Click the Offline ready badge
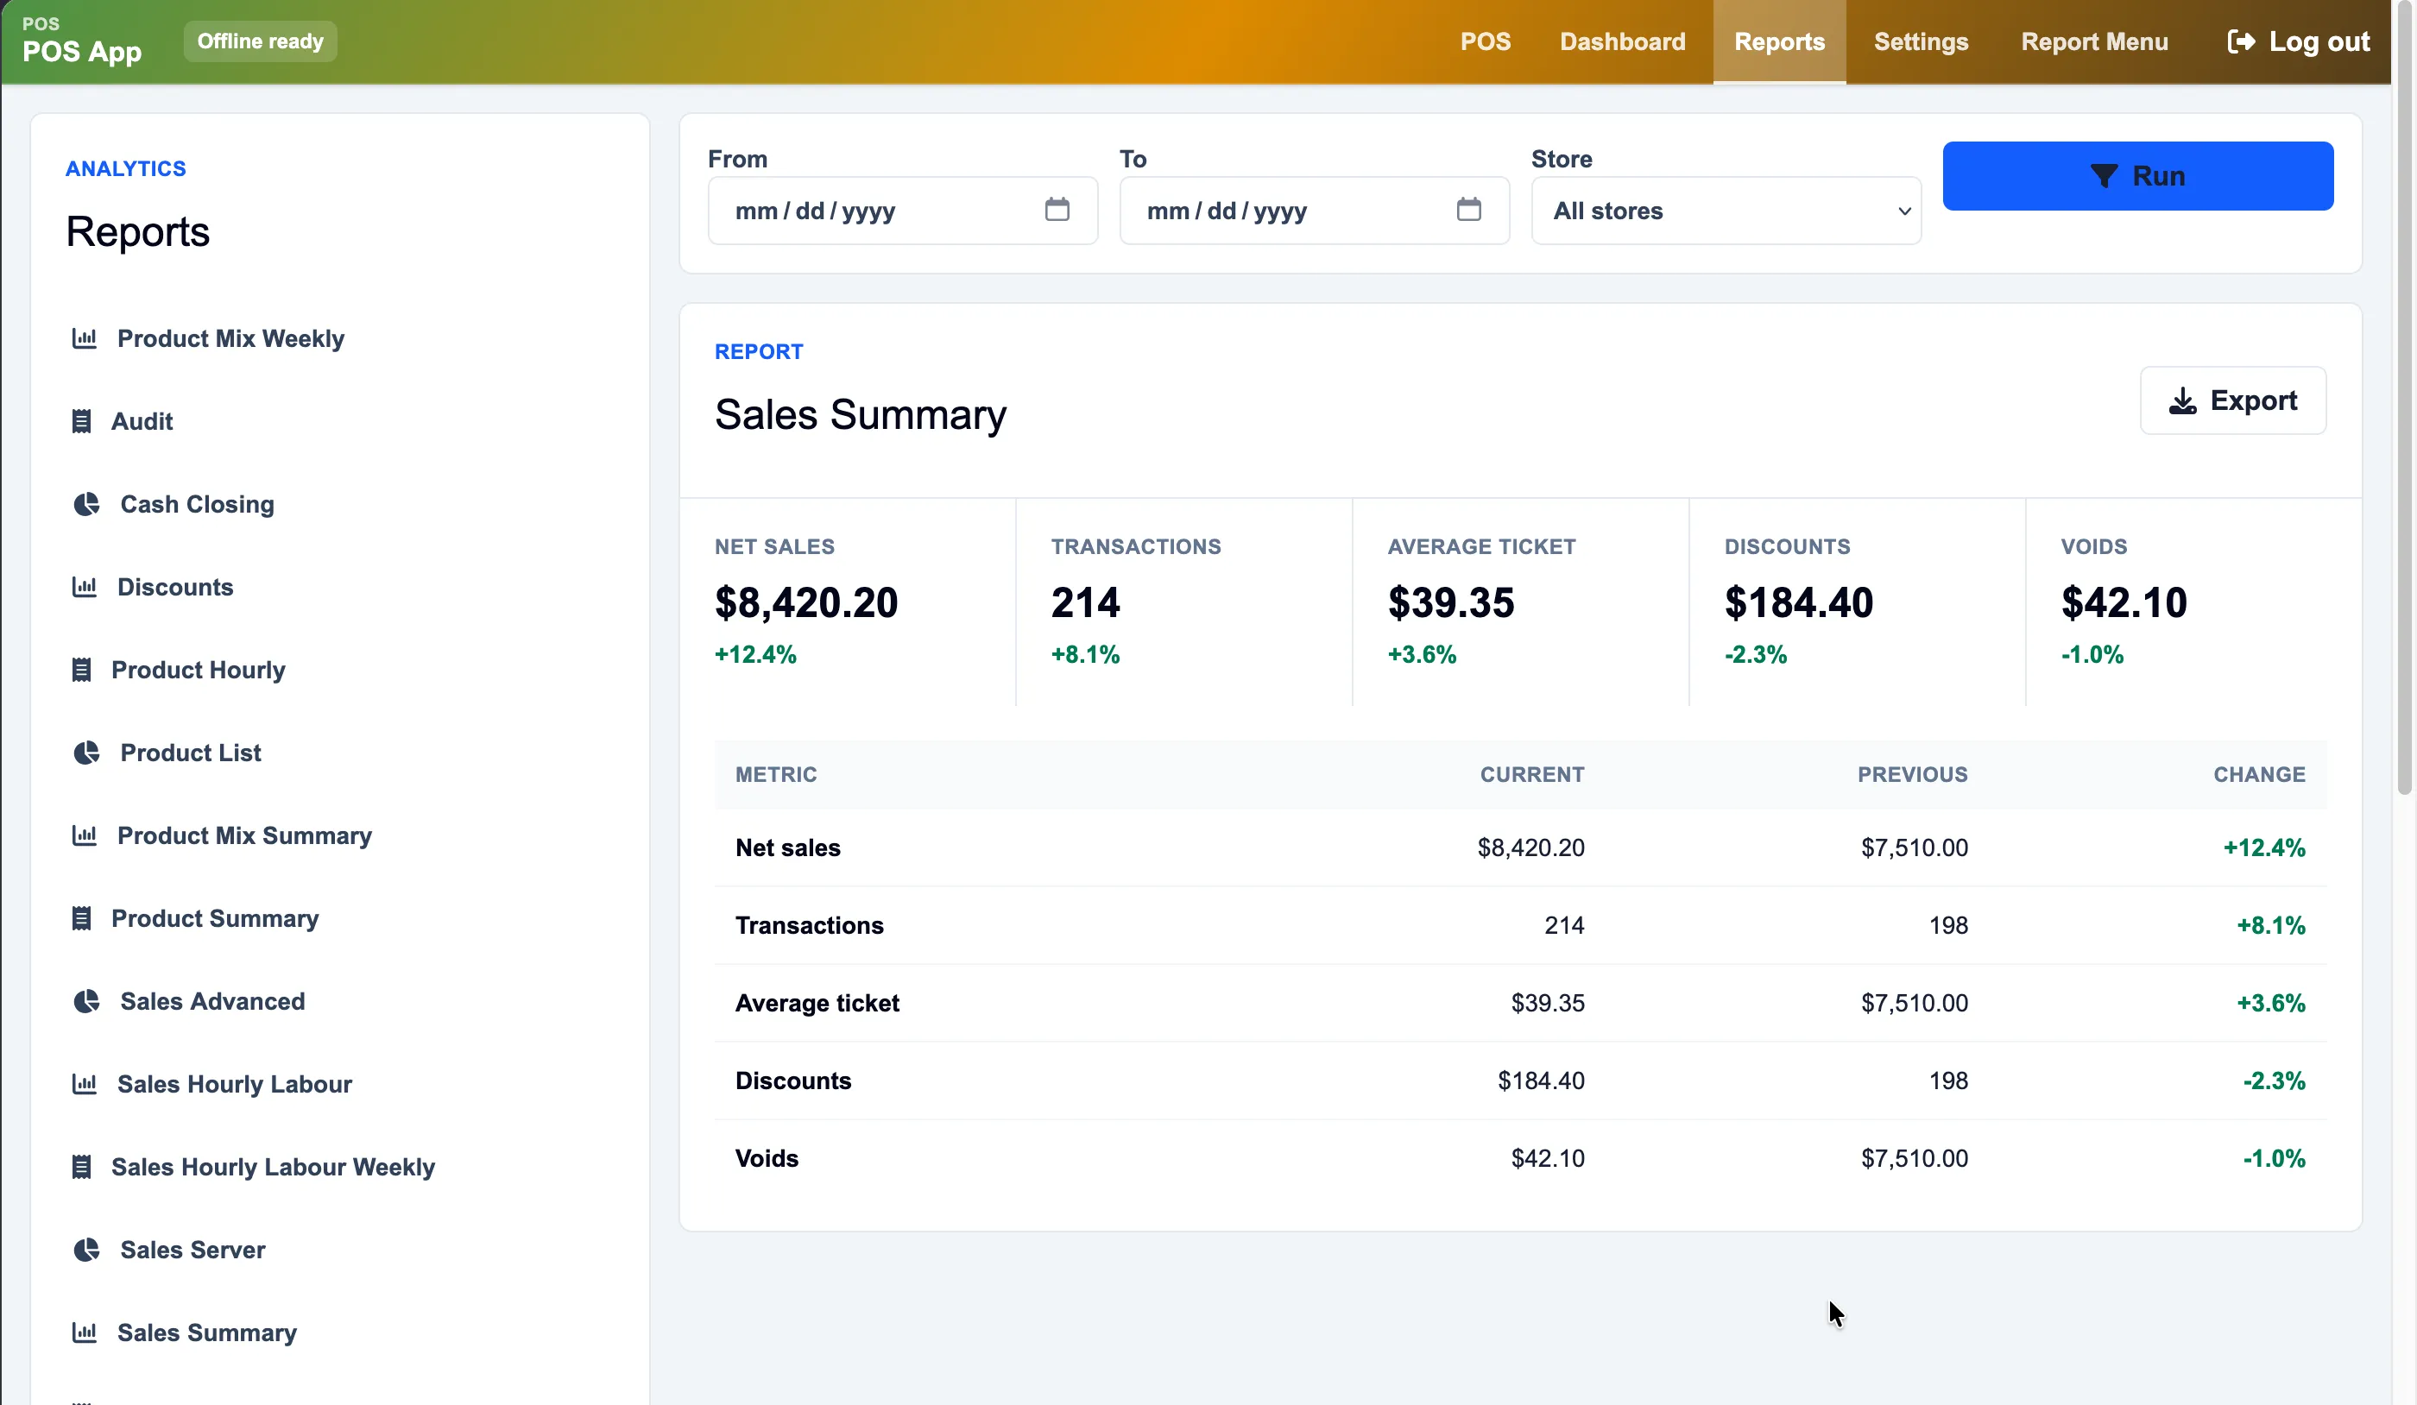Viewport: 2417px width, 1405px height. pyautogui.click(x=260, y=41)
